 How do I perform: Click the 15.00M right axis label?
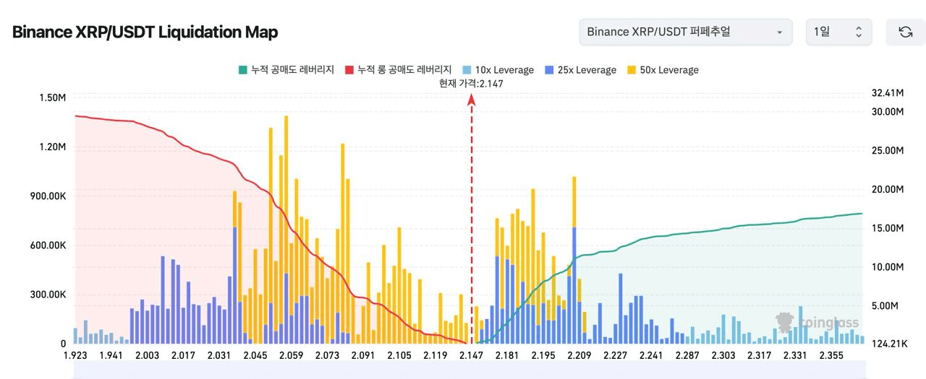point(888,228)
